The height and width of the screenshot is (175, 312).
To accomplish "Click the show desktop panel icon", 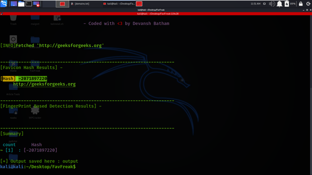I will 14,4.
